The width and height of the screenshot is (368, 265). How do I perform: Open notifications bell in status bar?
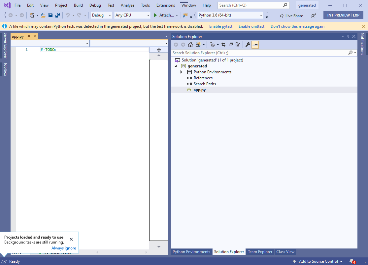(x=352, y=261)
